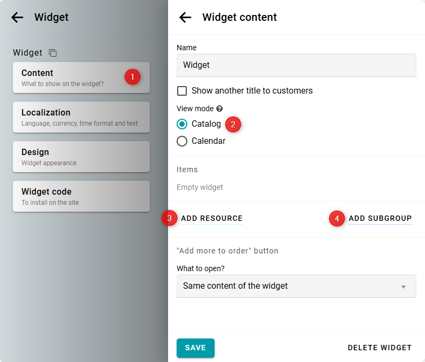This screenshot has height=362, width=425.
Task: Click the View mode help icon
Action: coord(219,109)
